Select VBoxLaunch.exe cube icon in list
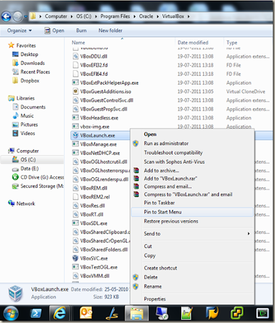Viewport: 275px width, 323px height. click(x=76, y=136)
